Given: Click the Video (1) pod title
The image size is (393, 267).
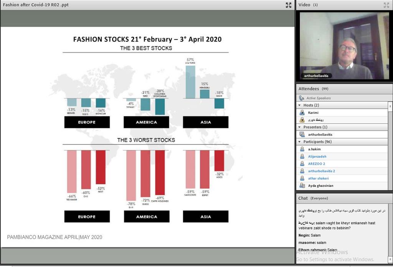Looking at the screenshot, I should pyautogui.click(x=308, y=5).
